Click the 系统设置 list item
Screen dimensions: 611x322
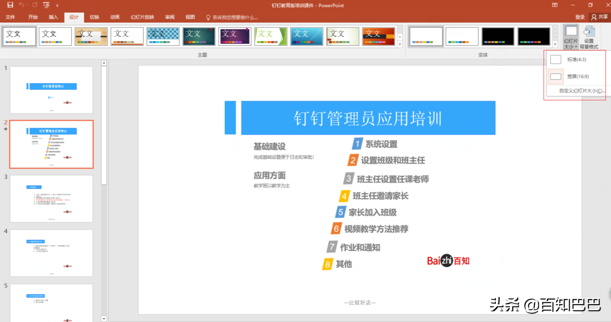pyautogui.click(x=381, y=144)
